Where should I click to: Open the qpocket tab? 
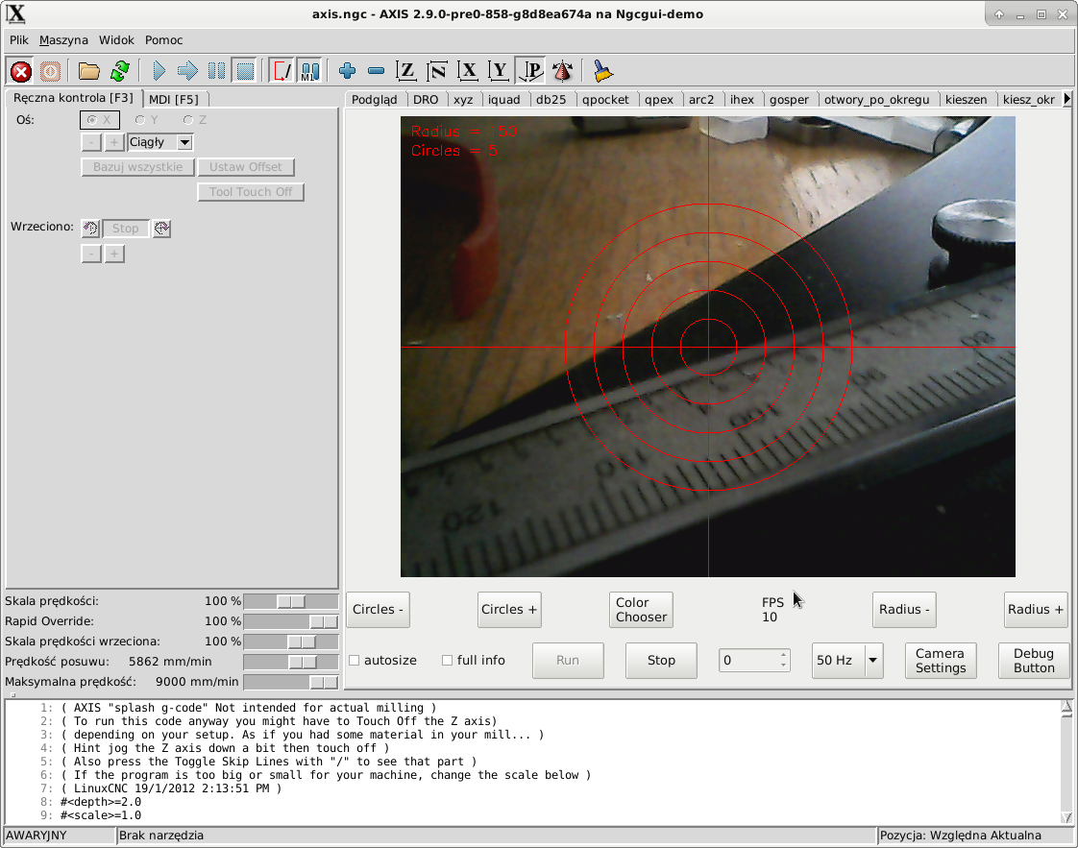click(605, 100)
